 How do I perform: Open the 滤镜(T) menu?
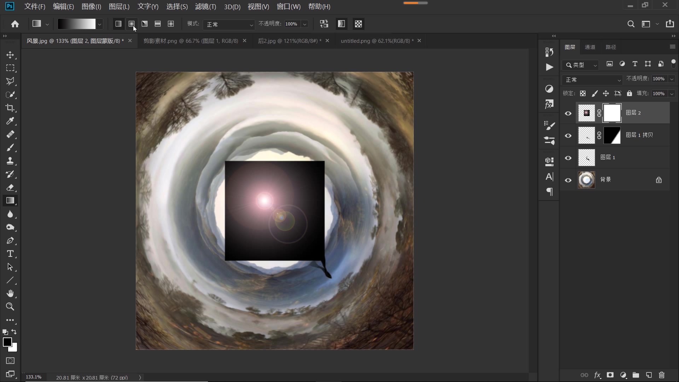[x=205, y=6]
